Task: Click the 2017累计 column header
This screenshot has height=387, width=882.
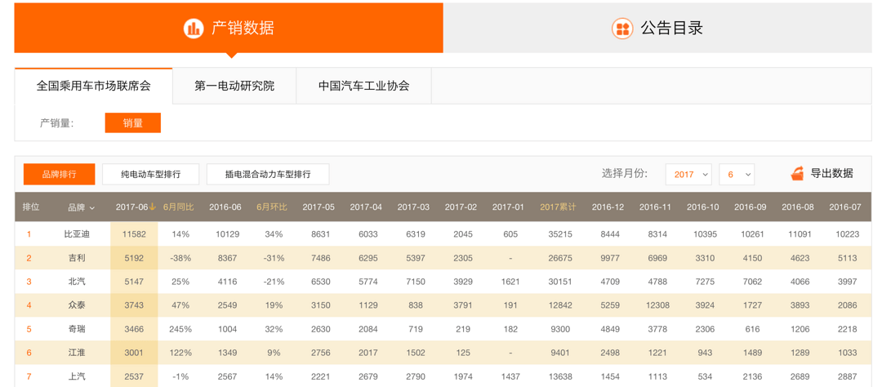Action: 558,207
